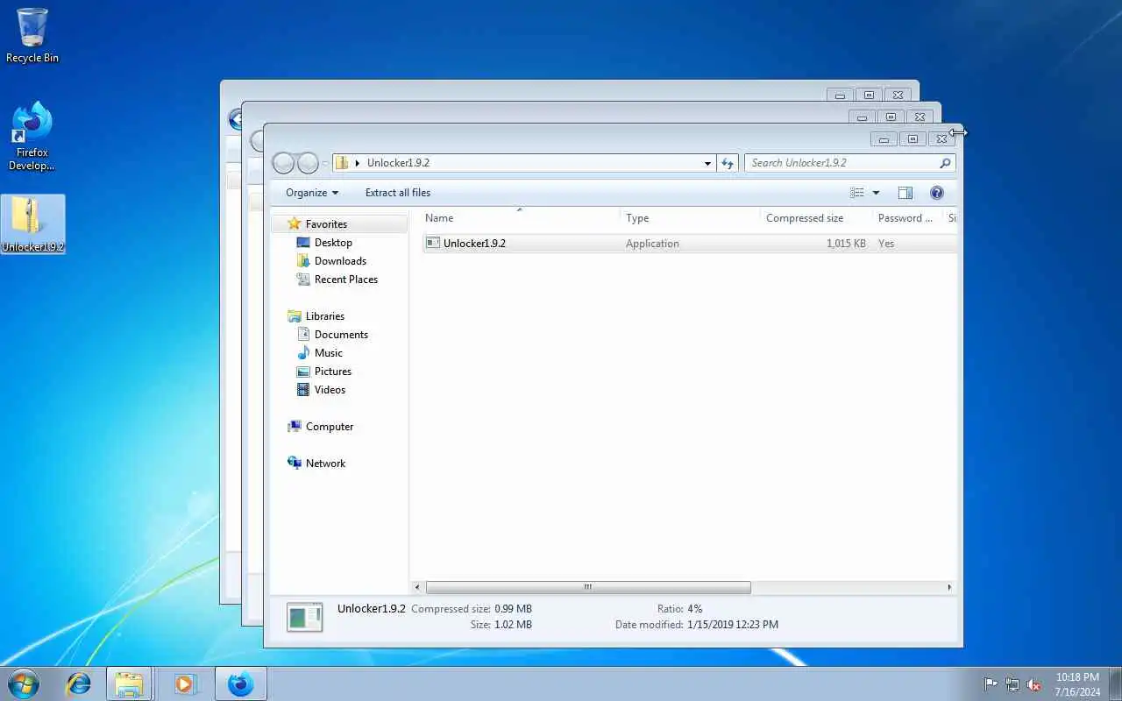
Task: Click the scroll right arrow in the file list
Action: 948,587
